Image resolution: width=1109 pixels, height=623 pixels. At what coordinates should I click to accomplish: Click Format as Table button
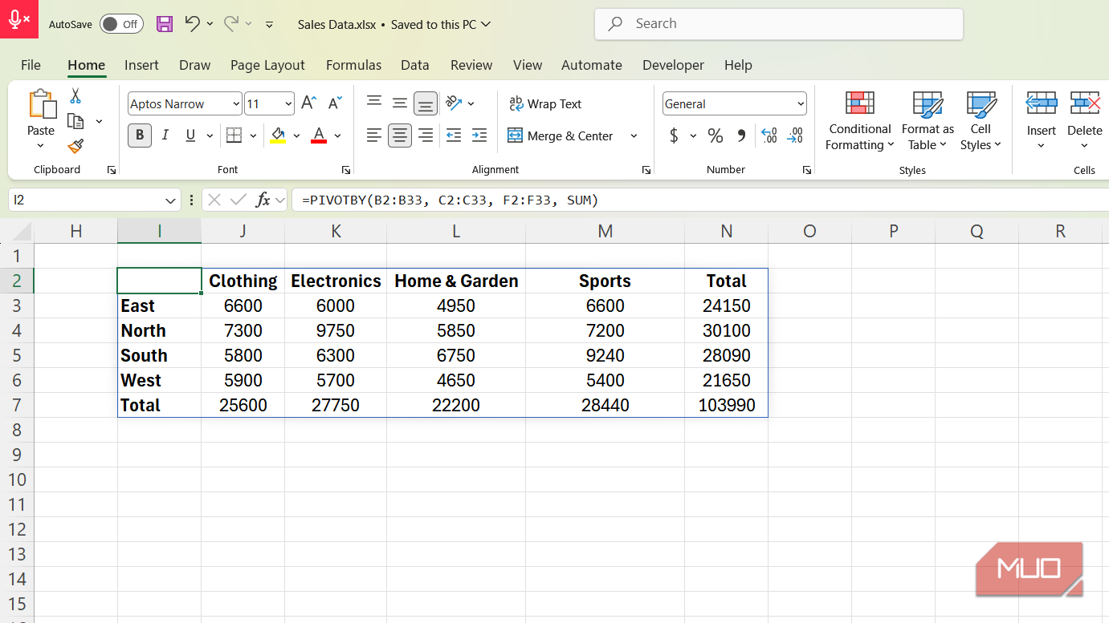[x=928, y=120]
